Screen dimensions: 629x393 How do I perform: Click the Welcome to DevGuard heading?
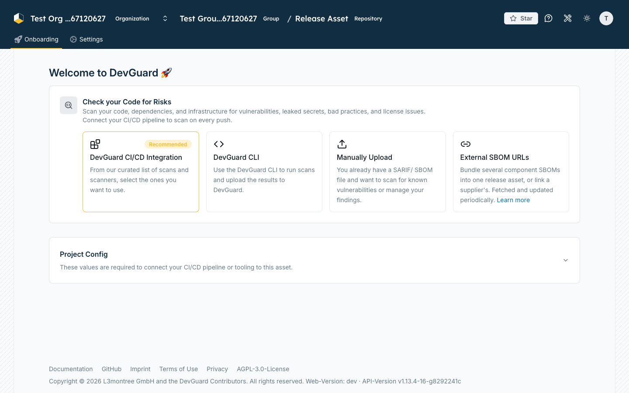point(111,72)
